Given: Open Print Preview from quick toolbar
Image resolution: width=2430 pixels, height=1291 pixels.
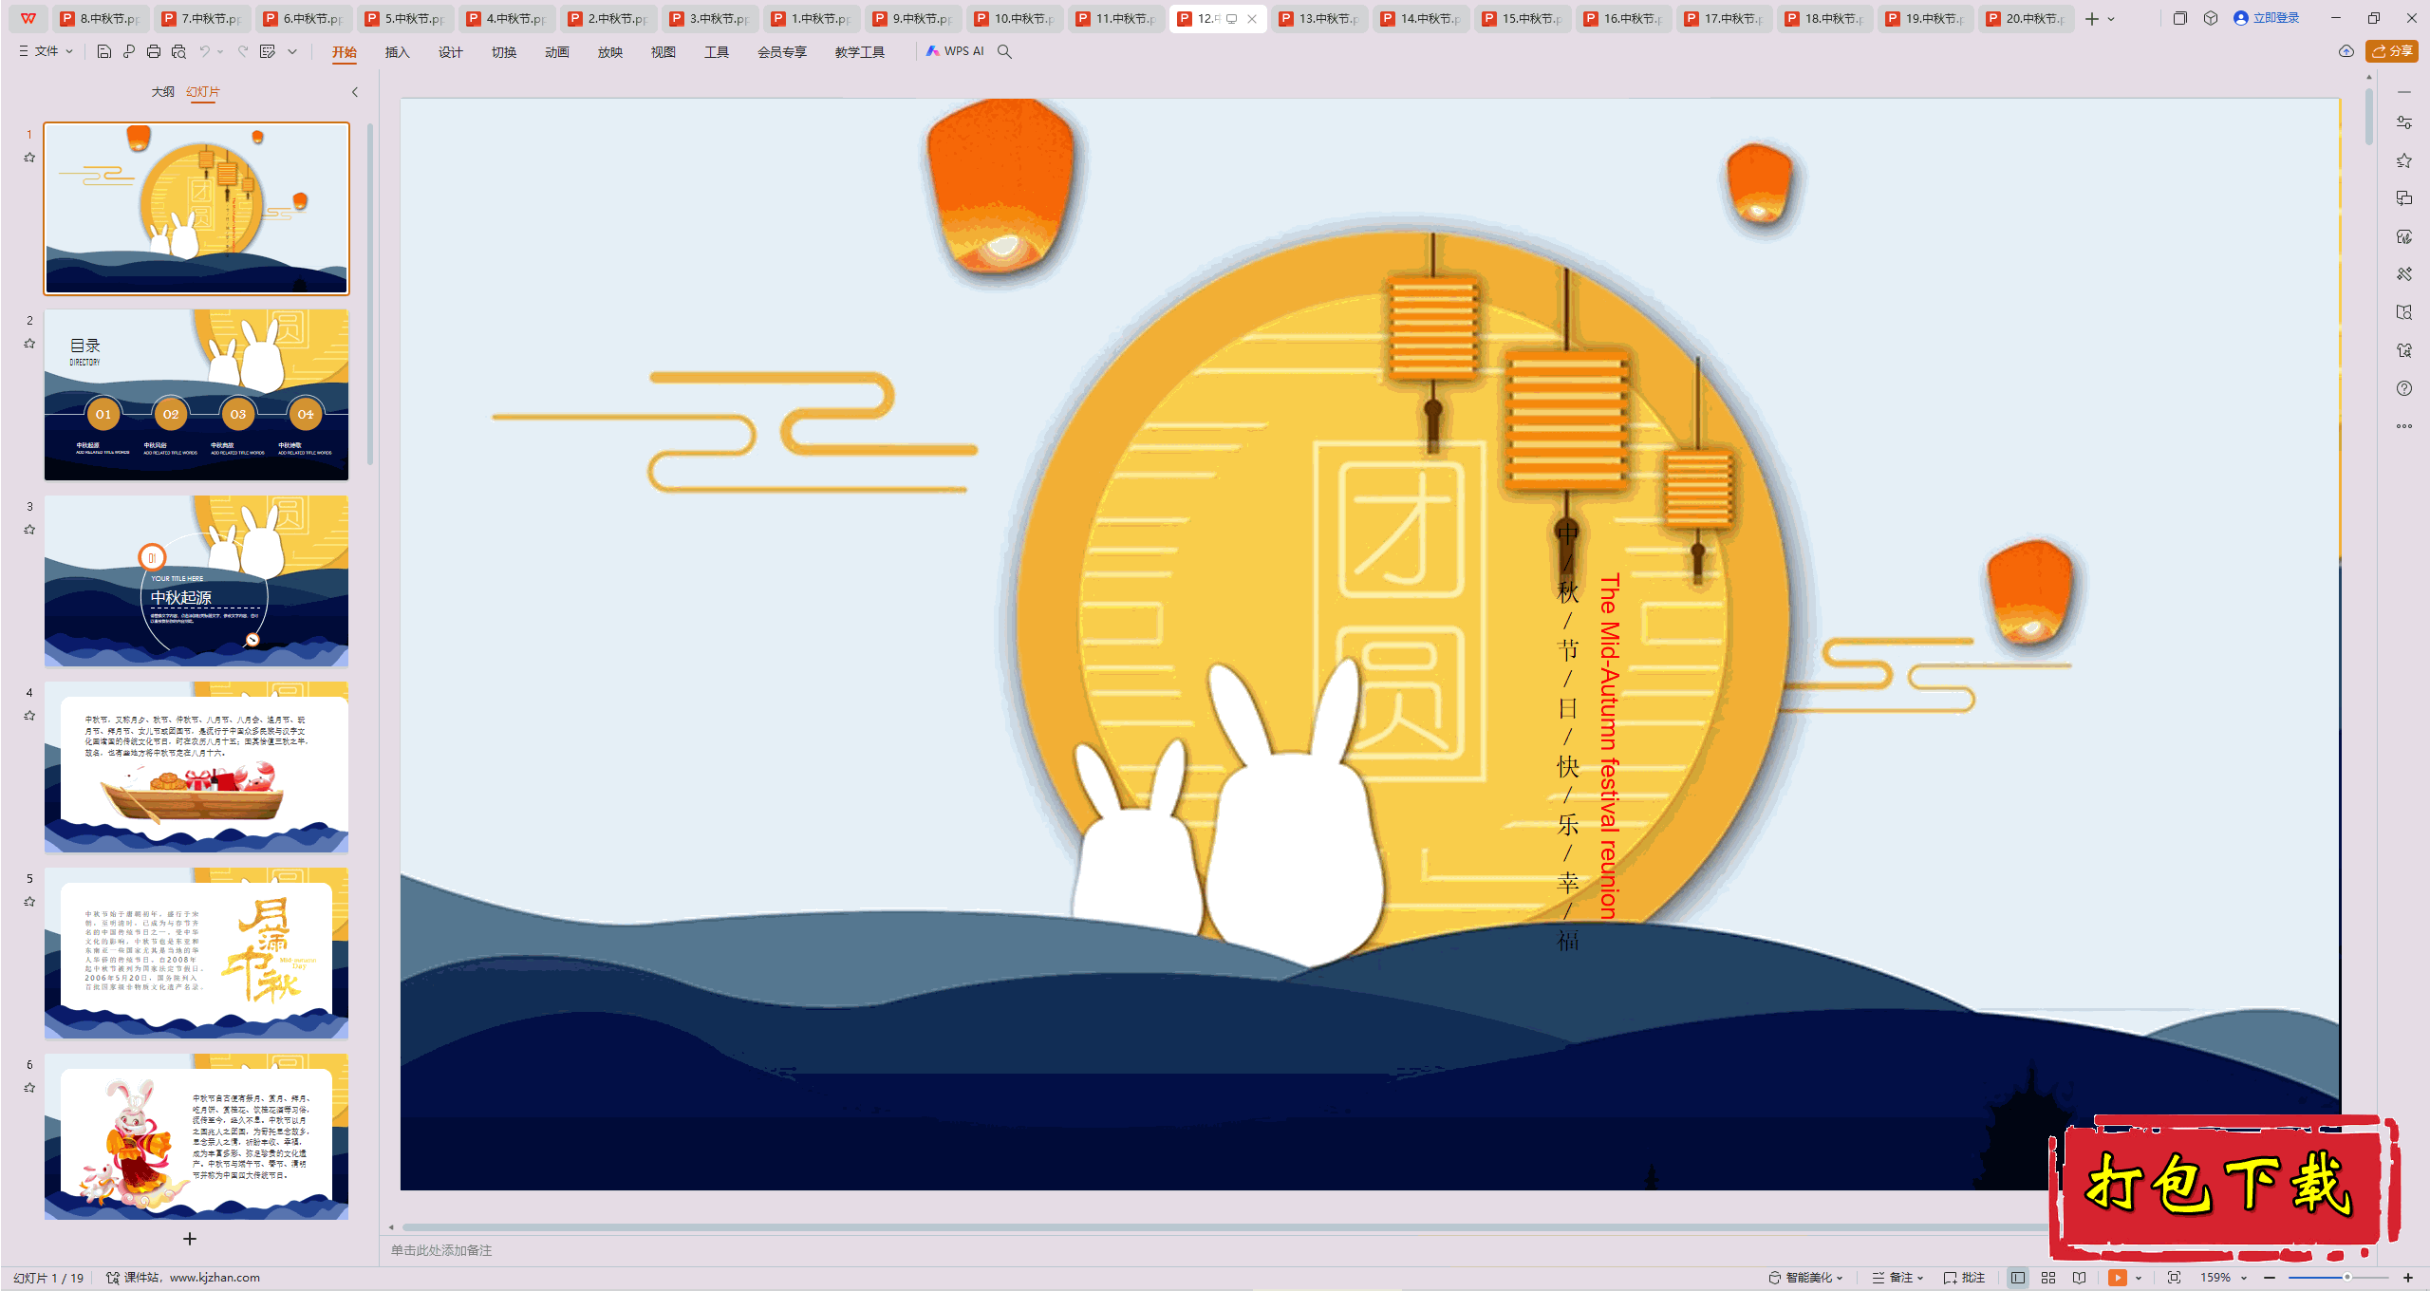Looking at the screenshot, I should pos(178,51).
